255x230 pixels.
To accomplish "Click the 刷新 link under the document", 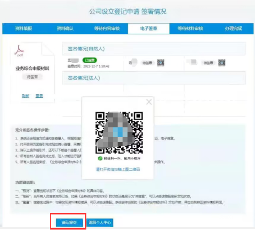I will (26, 96).
